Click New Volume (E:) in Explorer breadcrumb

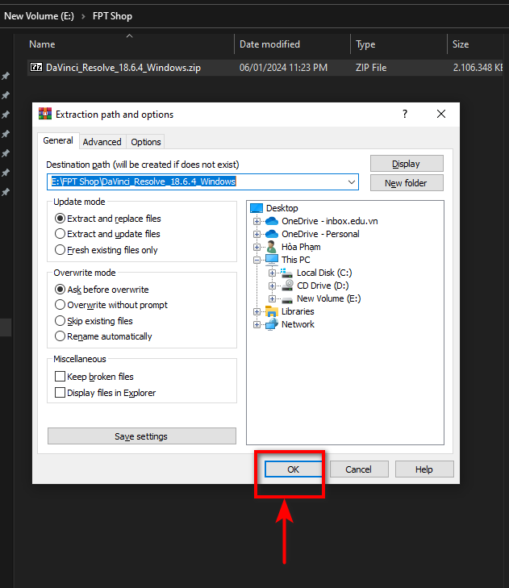(39, 16)
